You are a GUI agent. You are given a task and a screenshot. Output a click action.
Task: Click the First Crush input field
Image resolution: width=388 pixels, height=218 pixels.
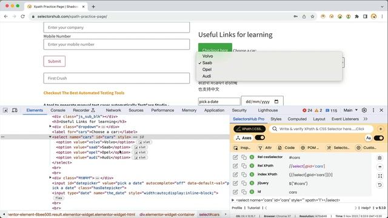(116, 78)
